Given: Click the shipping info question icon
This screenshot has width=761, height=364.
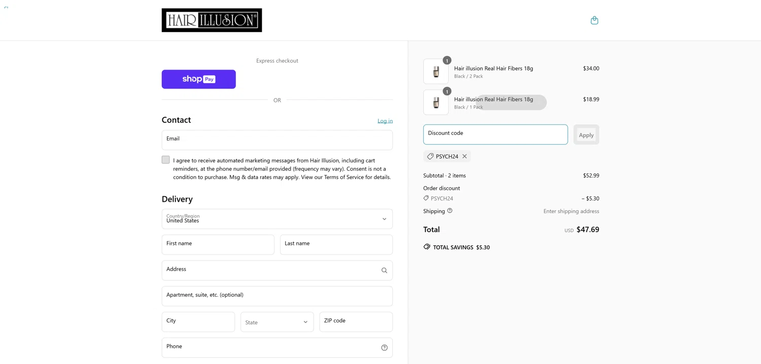Looking at the screenshot, I should coord(449,211).
